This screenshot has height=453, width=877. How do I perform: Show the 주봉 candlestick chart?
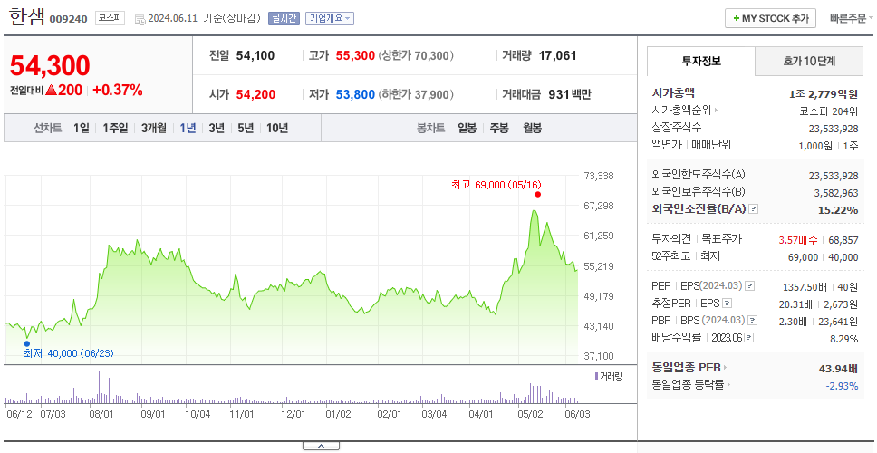[499, 128]
